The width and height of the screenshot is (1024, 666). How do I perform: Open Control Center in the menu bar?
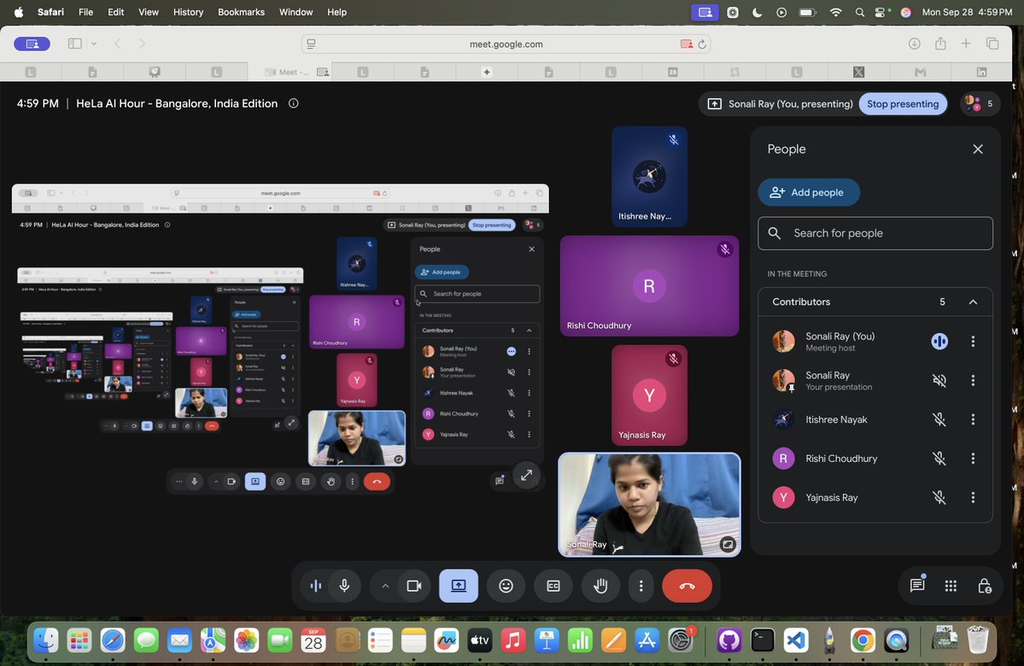tap(882, 12)
